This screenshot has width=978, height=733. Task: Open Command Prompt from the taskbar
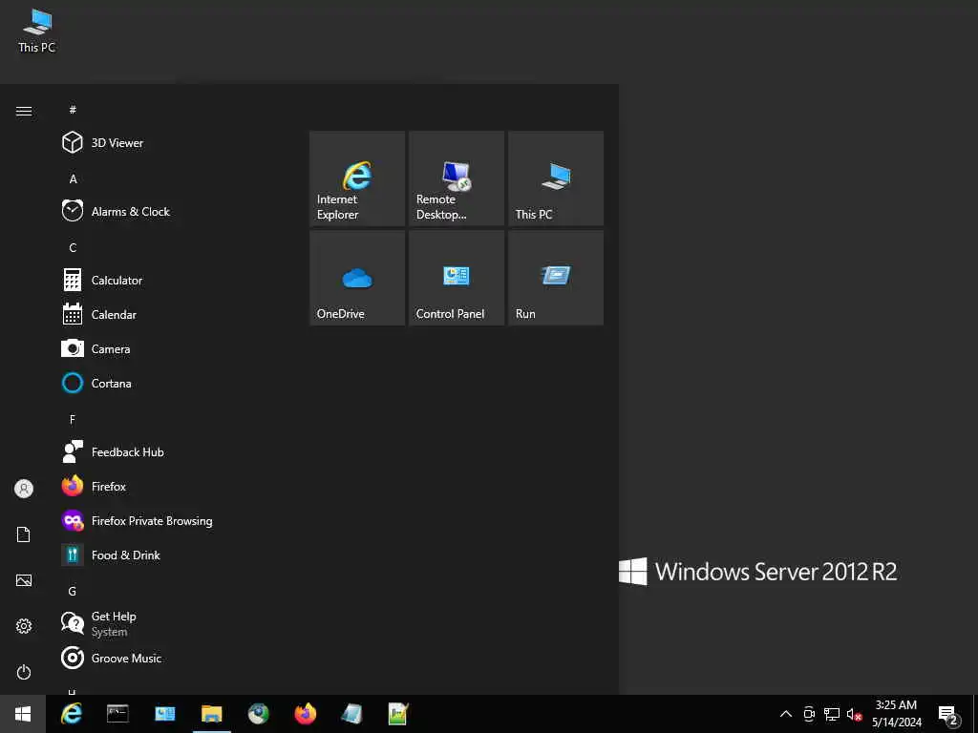(117, 714)
